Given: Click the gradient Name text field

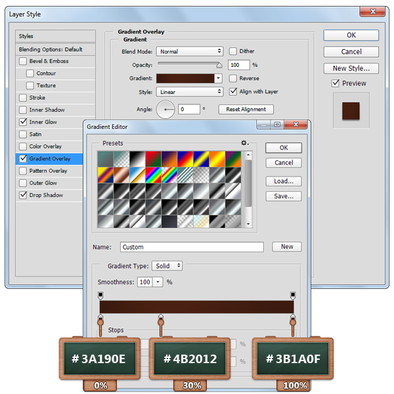Looking at the screenshot, I should pos(192,247).
